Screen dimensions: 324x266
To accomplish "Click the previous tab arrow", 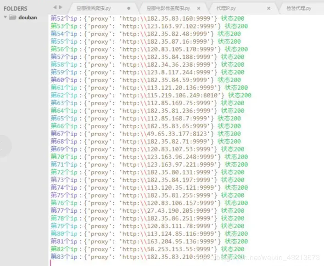I will click(55, 7).
